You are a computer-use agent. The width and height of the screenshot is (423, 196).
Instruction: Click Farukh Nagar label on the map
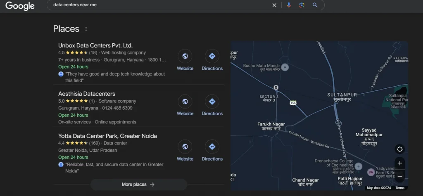[x=271, y=126]
